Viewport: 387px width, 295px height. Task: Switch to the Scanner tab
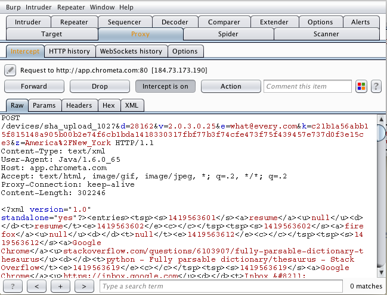point(326,34)
